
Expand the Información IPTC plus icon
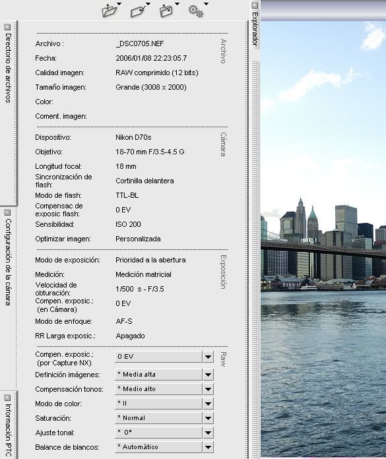pyautogui.click(x=7, y=398)
